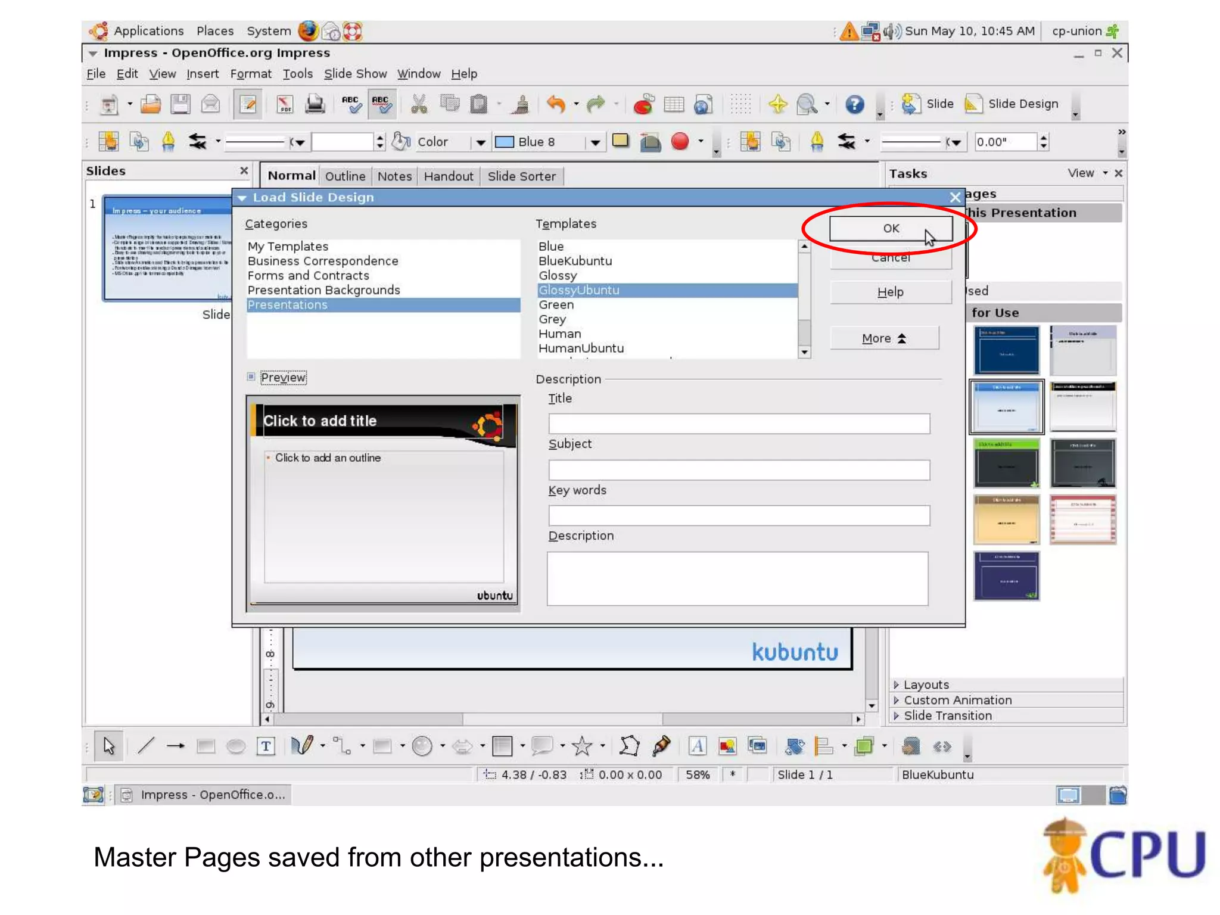Open the Applications menu in top panel
1220x915 pixels.
(x=148, y=31)
